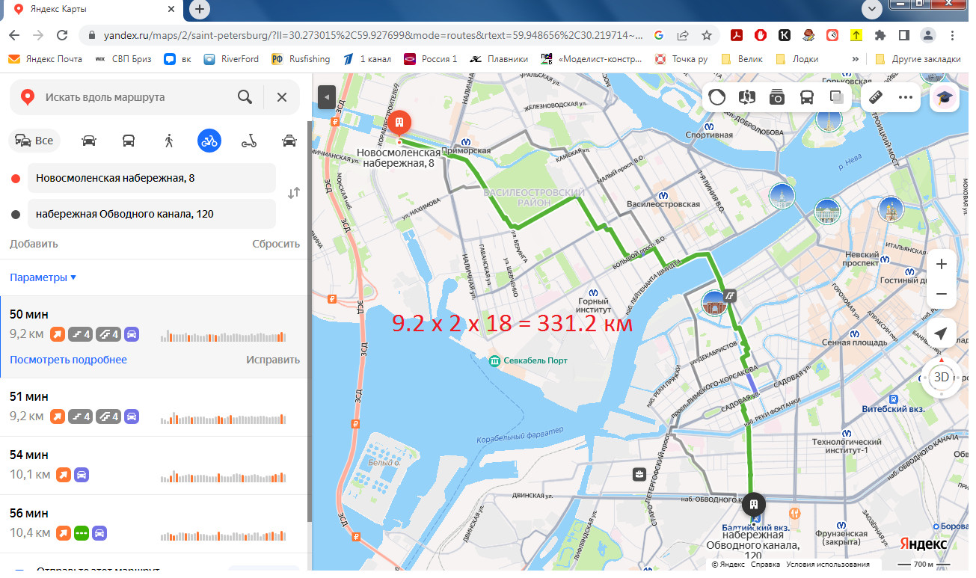This screenshot has height=578, width=976.
Task: Open the browser extensions puzzle icon
Action: coord(880,35)
